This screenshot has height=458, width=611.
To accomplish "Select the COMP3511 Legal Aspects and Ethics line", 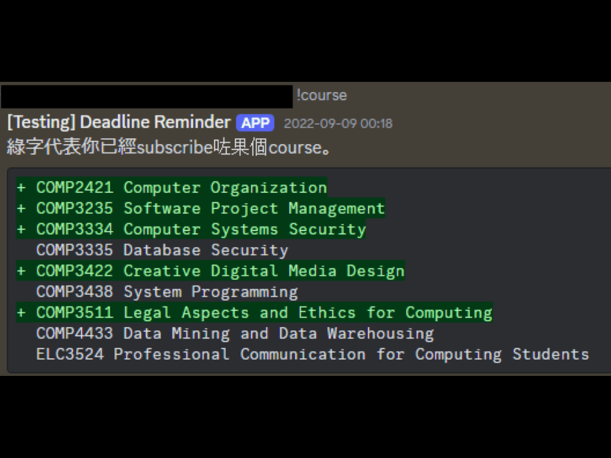I will [x=254, y=312].
